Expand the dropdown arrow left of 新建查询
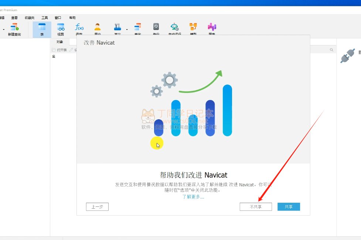361x240 pixels. [x=4, y=29]
